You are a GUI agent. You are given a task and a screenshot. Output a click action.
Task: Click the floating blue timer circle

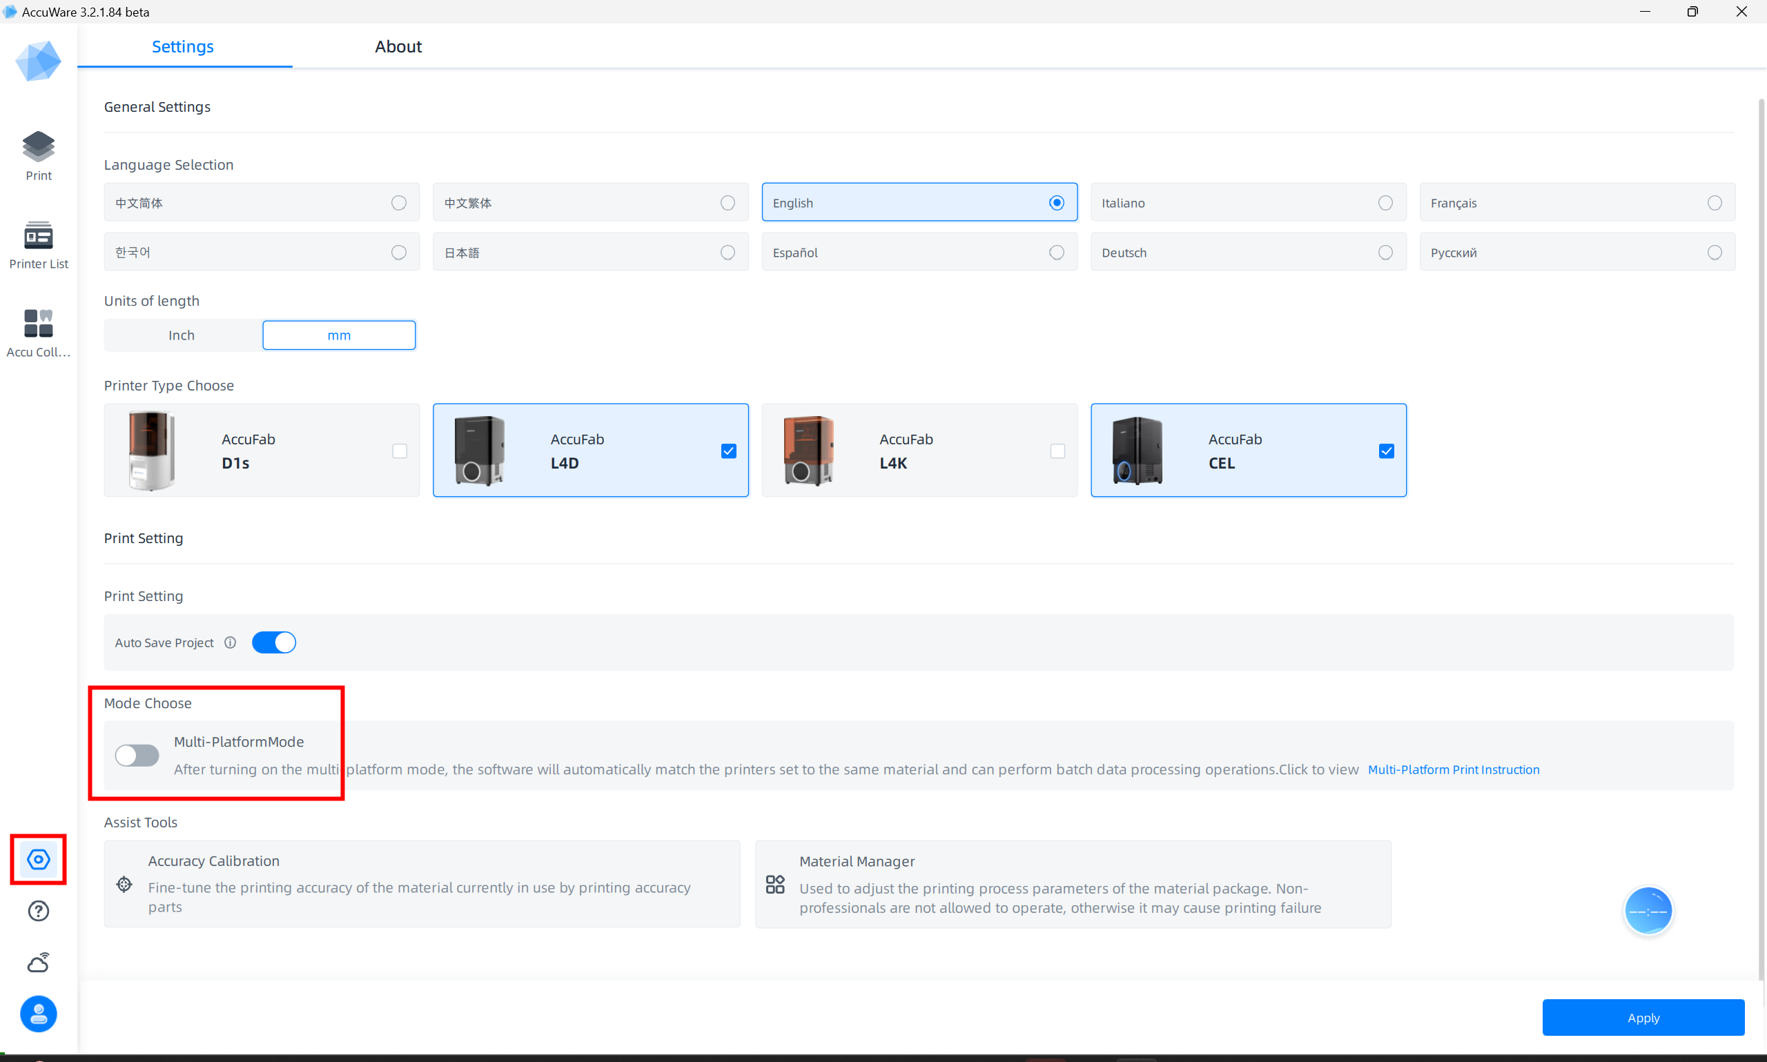tap(1648, 910)
